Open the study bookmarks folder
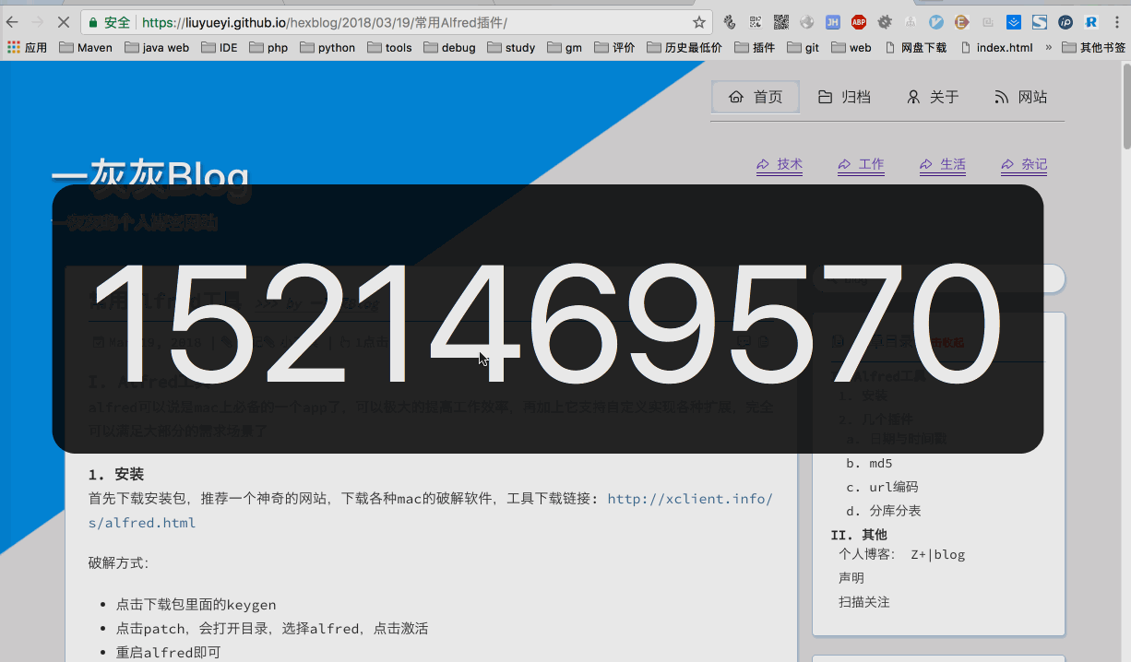This screenshot has height=662, width=1131. (511, 48)
